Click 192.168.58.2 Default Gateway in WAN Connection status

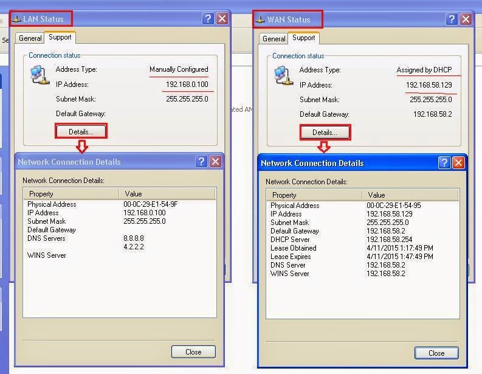click(433, 114)
